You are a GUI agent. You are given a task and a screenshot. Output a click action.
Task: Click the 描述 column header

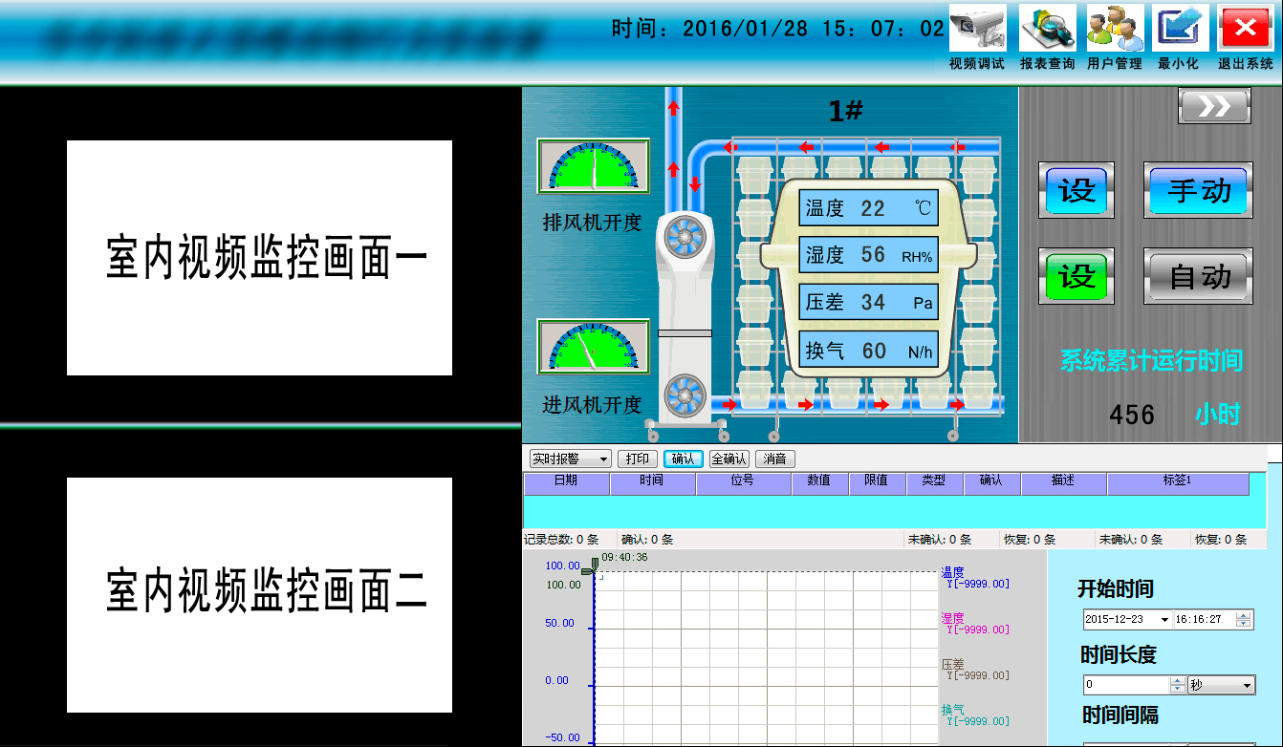click(x=1063, y=481)
